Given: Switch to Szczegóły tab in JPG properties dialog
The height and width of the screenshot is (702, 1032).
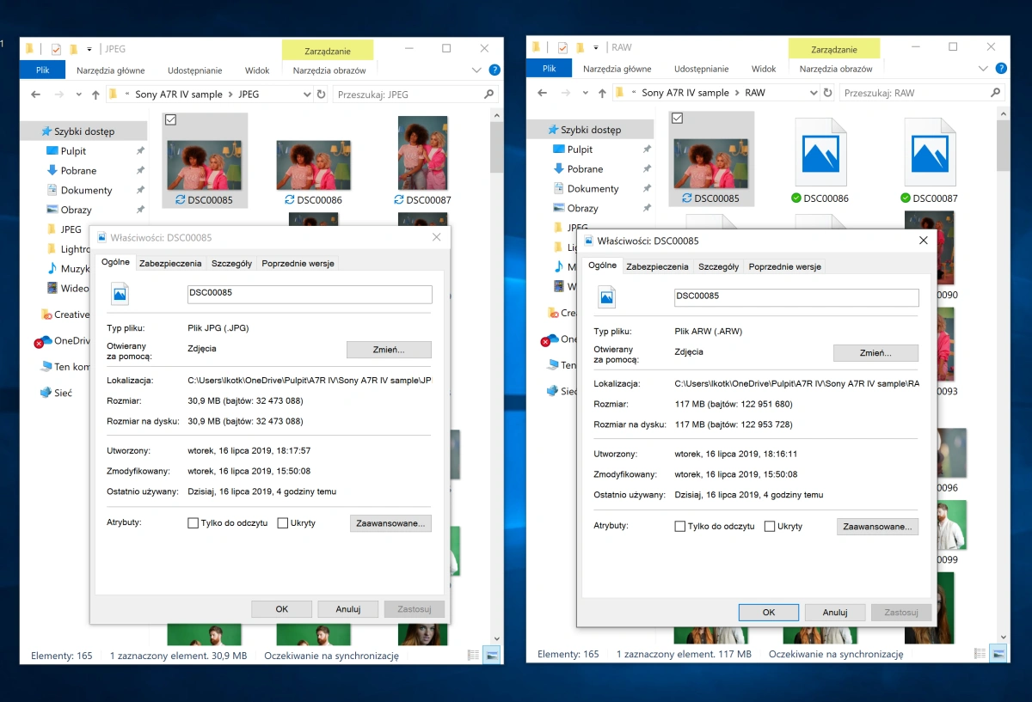Looking at the screenshot, I should [x=231, y=264].
